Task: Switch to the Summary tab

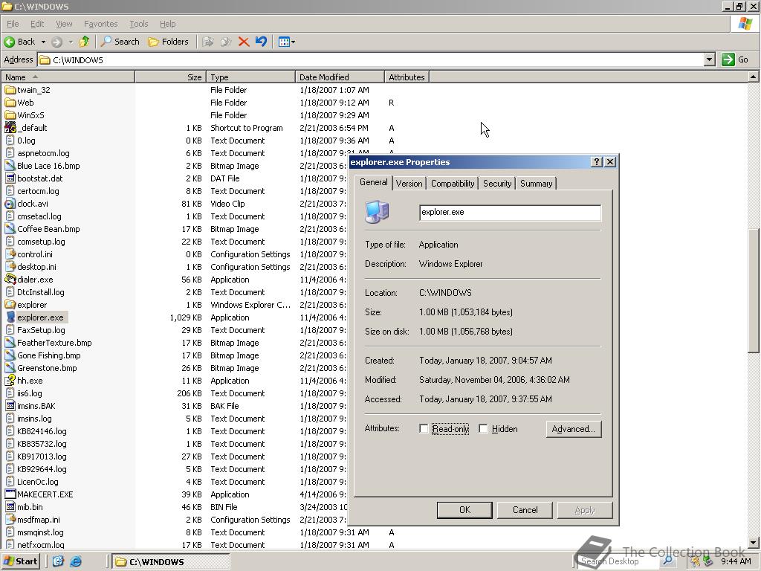Action: click(536, 184)
